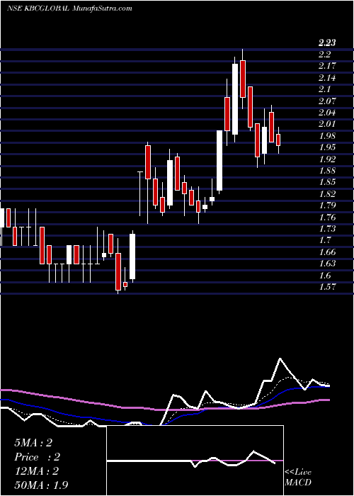Click the 1.95 price axis label

pyautogui.click(x=327, y=147)
